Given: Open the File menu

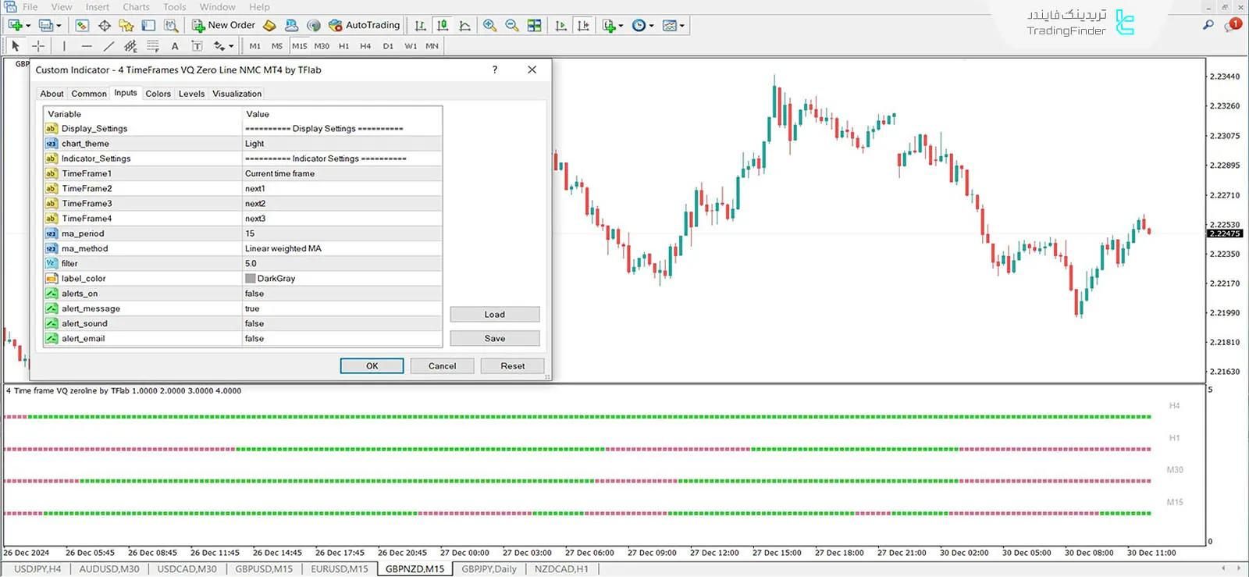Looking at the screenshot, I should pyautogui.click(x=30, y=7).
